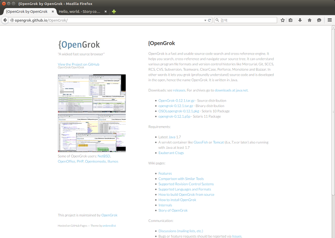Open the Java requirement link
Viewport: 335px width, 238px height.
click(x=172, y=137)
